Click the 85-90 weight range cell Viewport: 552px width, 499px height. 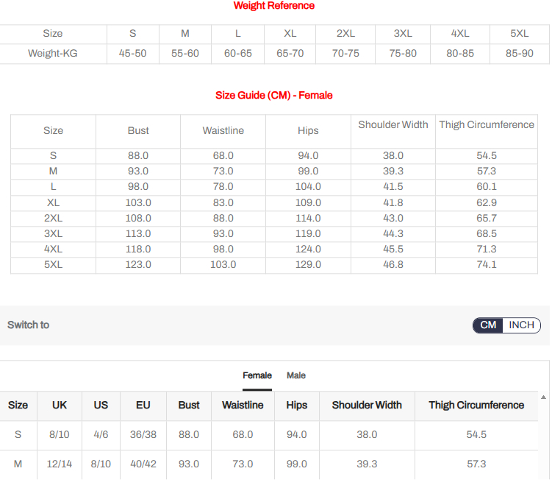click(519, 54)
